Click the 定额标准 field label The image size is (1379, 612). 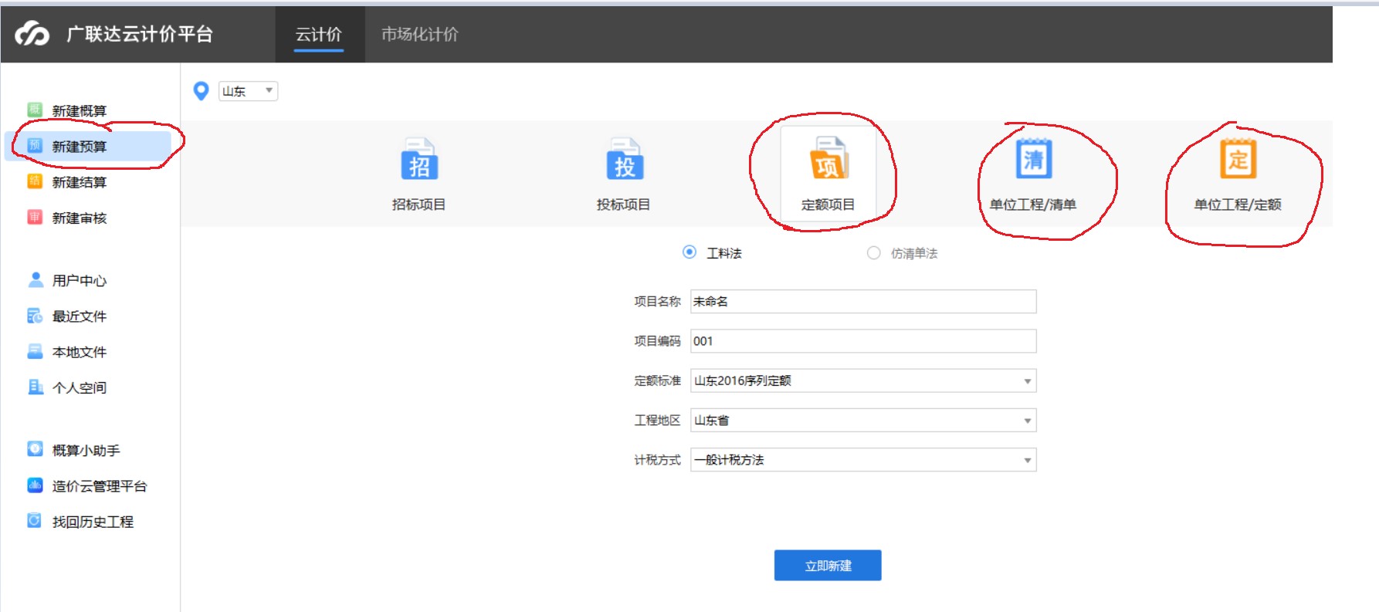658,380
